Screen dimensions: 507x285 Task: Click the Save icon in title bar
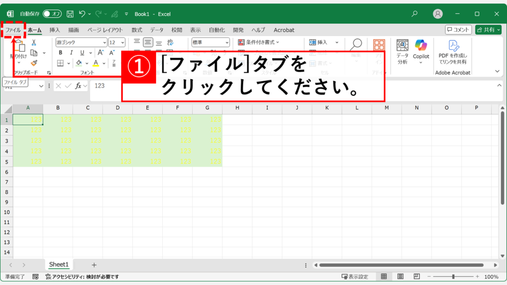(70, 14)
